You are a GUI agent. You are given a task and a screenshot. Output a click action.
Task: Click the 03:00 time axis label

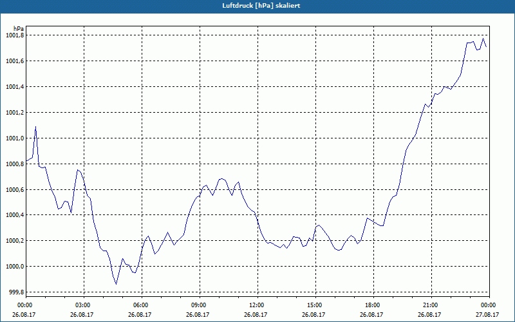point(82,305)
